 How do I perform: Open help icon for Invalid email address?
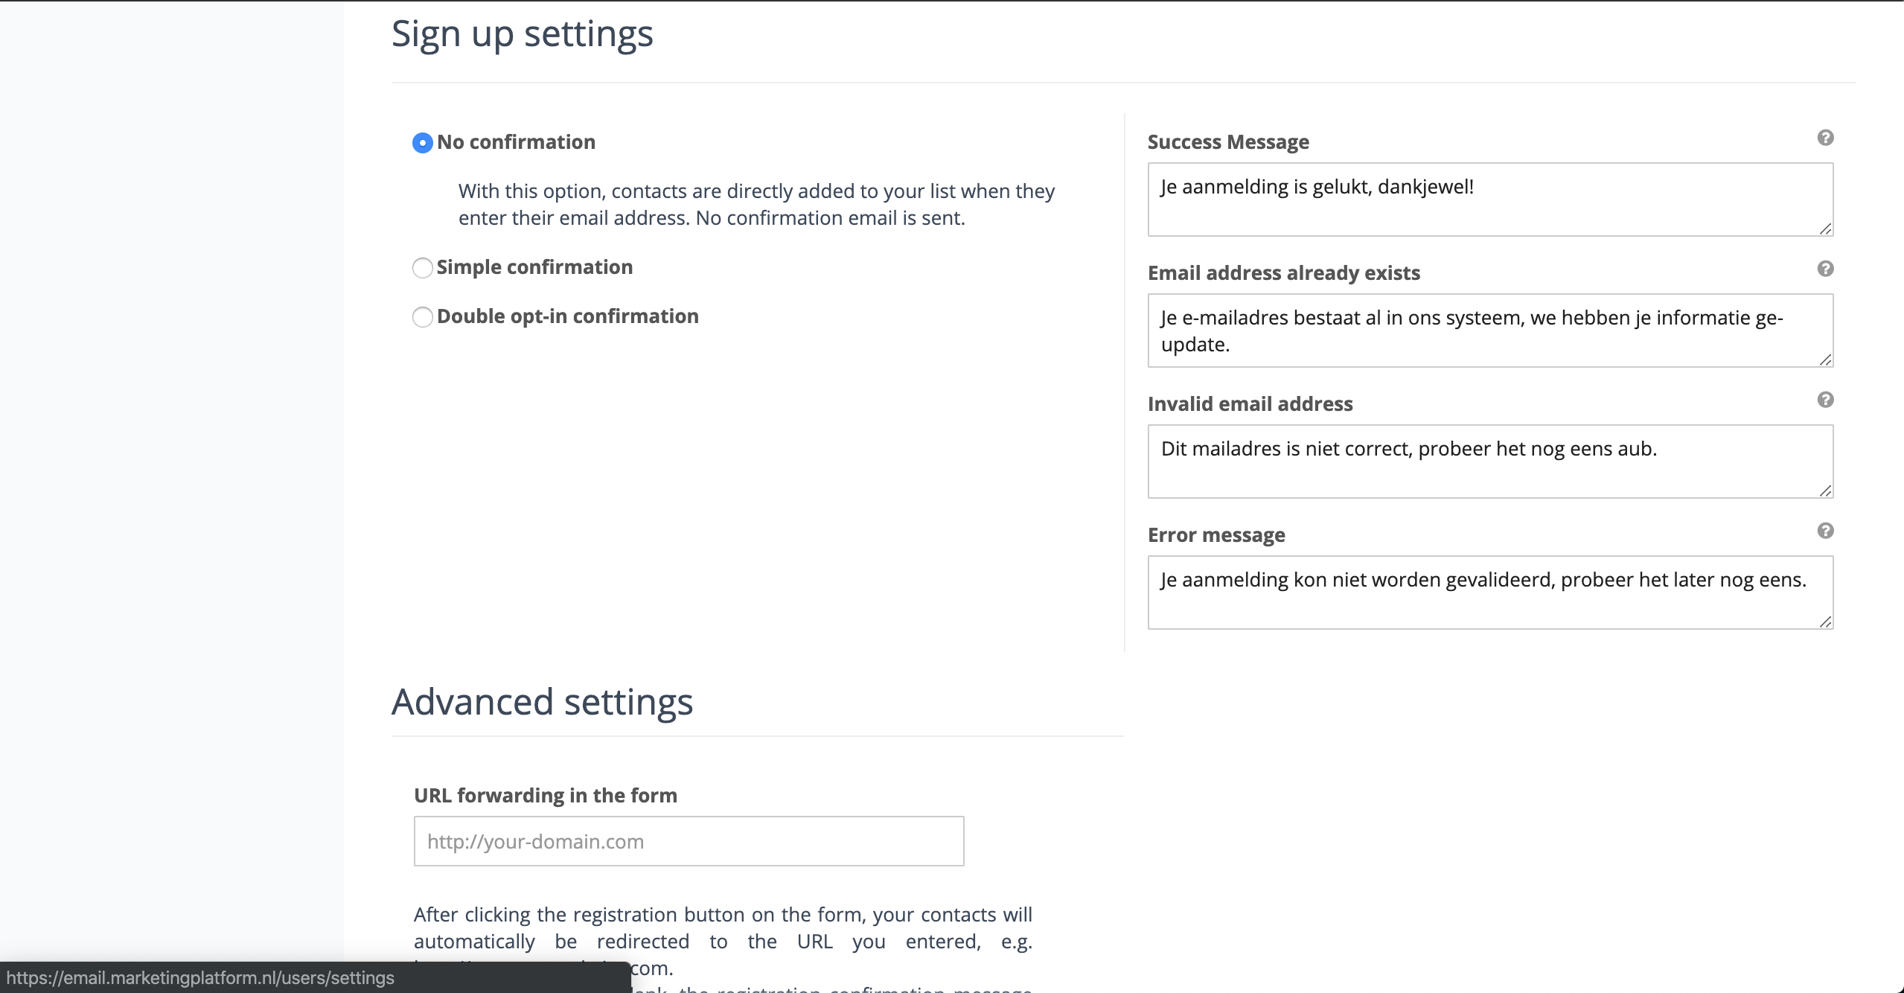coord(1825,400)
